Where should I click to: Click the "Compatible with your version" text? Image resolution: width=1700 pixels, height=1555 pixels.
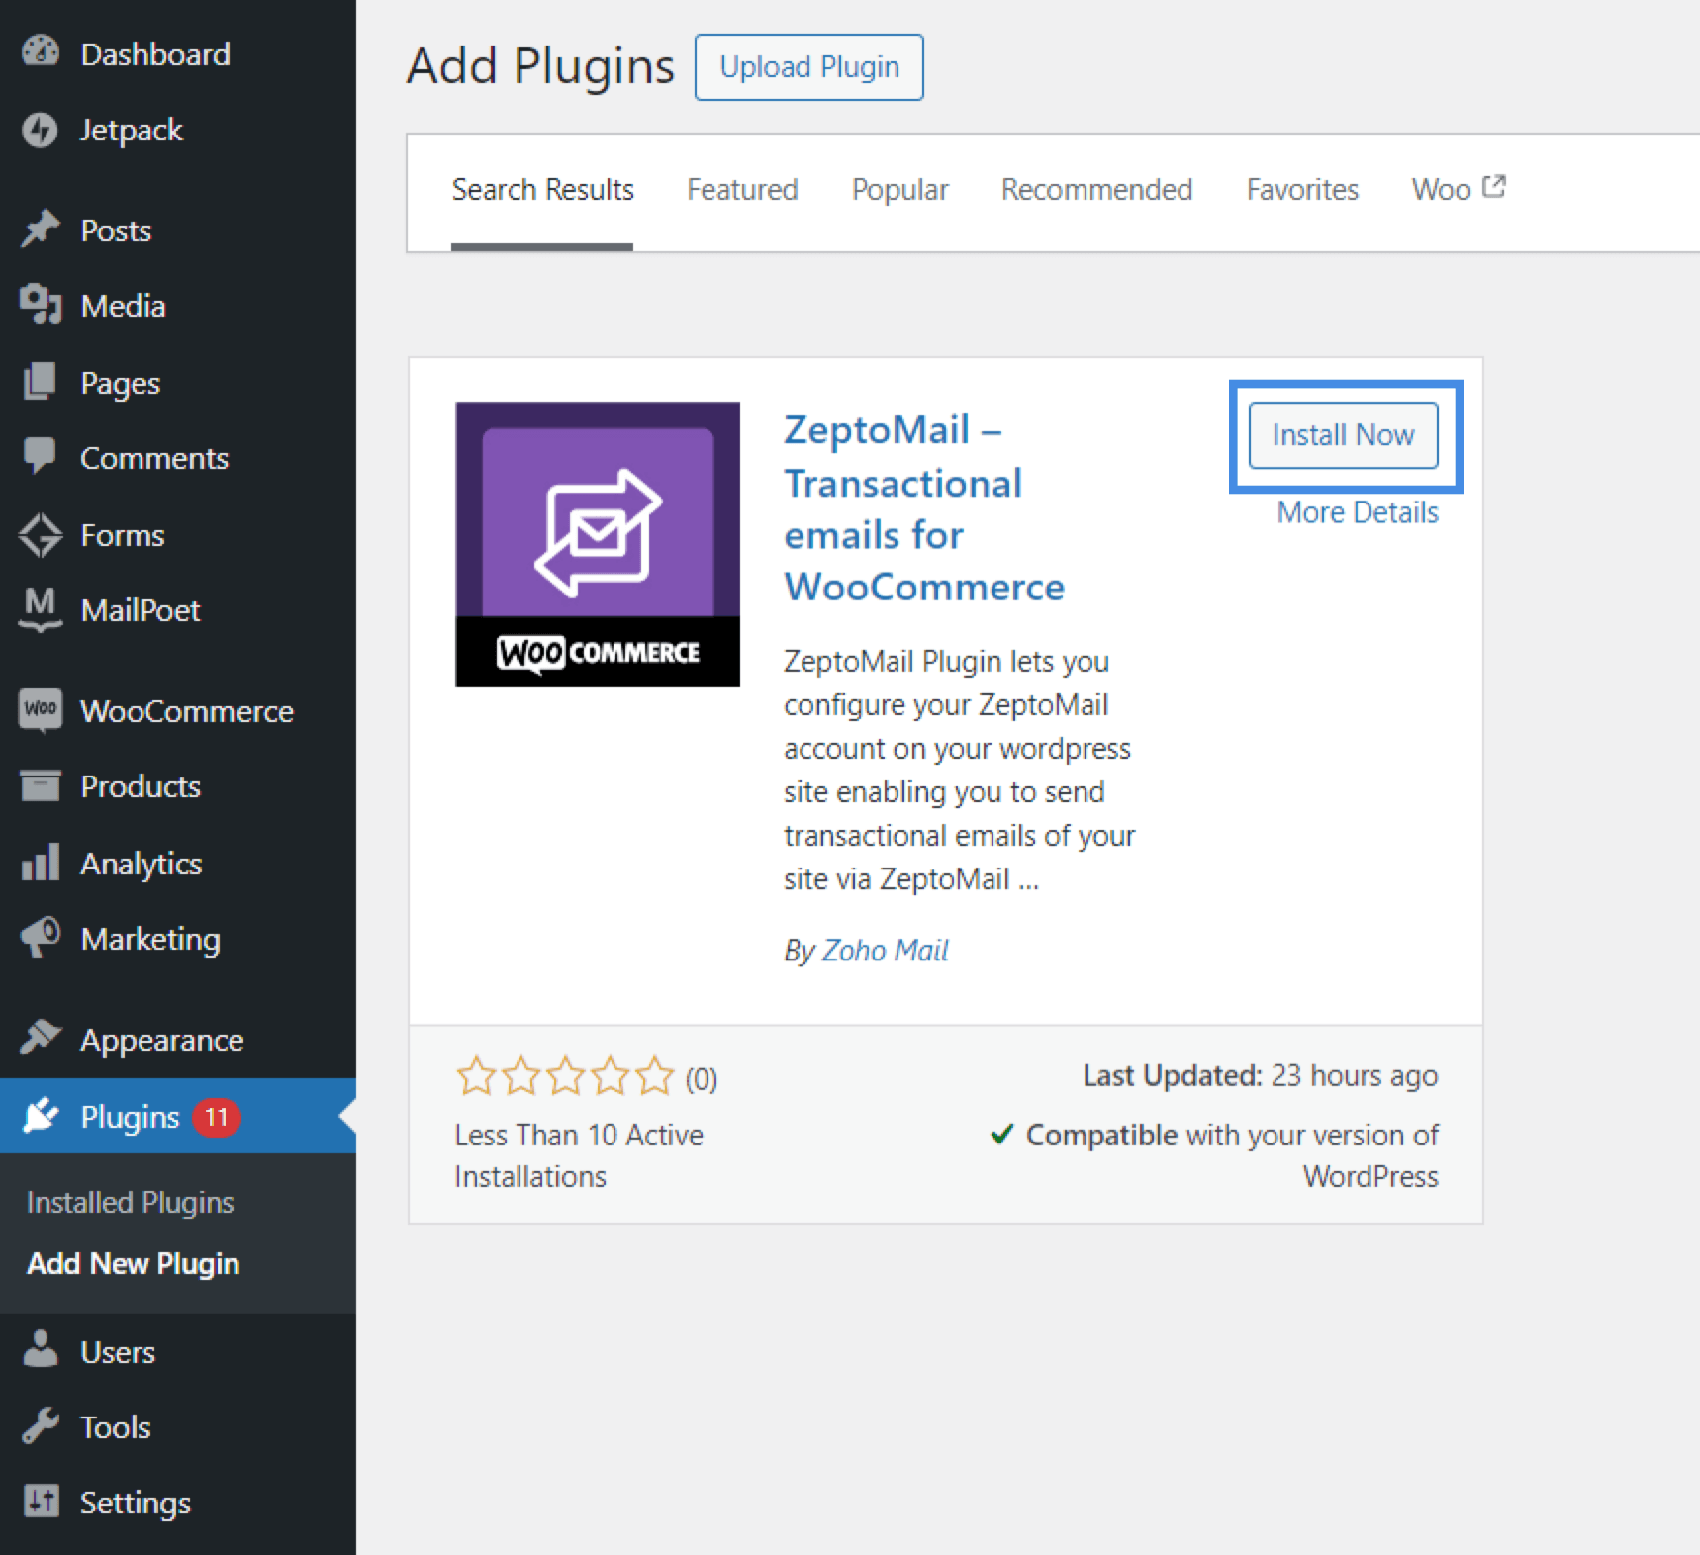(1214, 1155)
